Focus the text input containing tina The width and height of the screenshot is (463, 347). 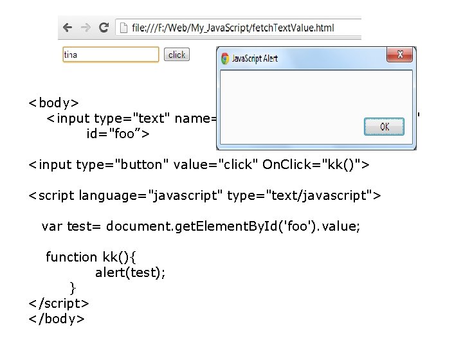[x=111, y=55]
